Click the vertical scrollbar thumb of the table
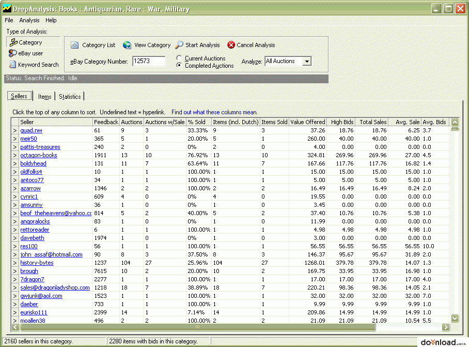469x347 pixels. (455, 129)
